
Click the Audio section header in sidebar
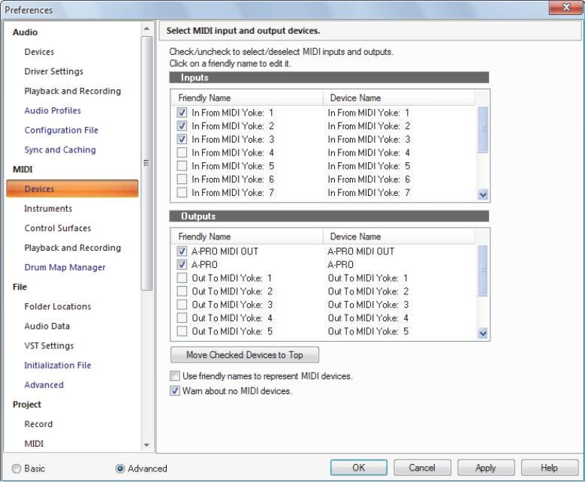point(25,32)
